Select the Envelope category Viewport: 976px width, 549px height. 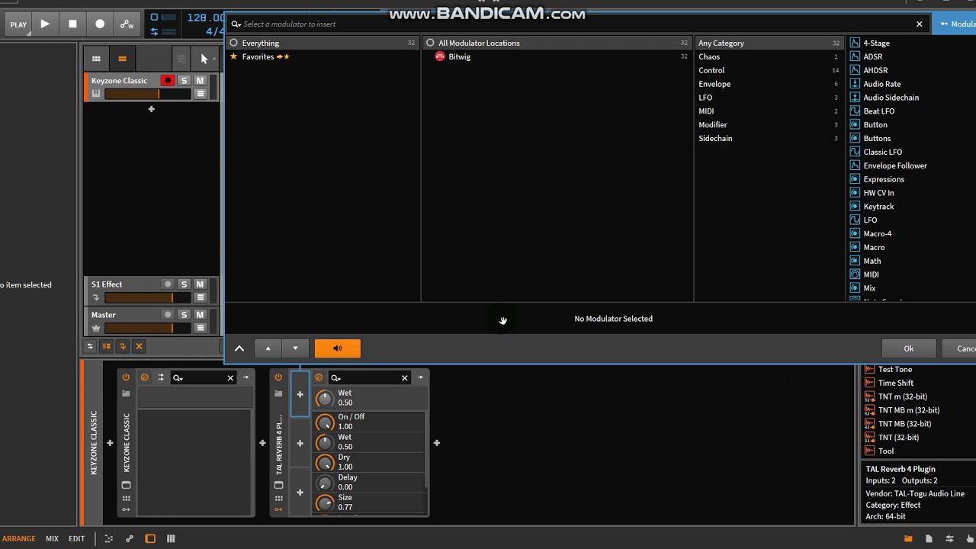769,85
